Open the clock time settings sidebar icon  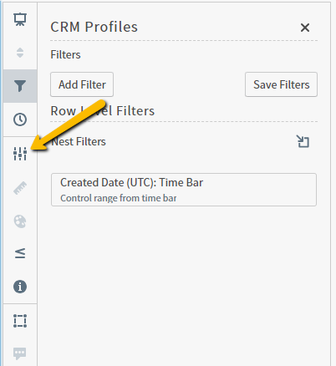(20, 119)
